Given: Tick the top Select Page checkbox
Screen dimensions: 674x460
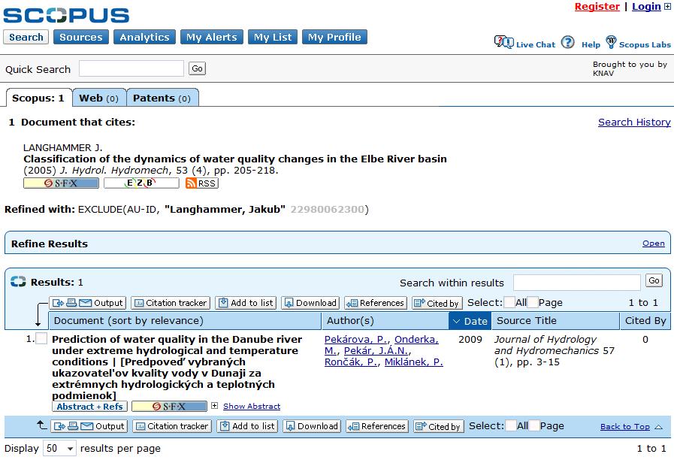Looking at the screenshot, I should pos(533,303).
